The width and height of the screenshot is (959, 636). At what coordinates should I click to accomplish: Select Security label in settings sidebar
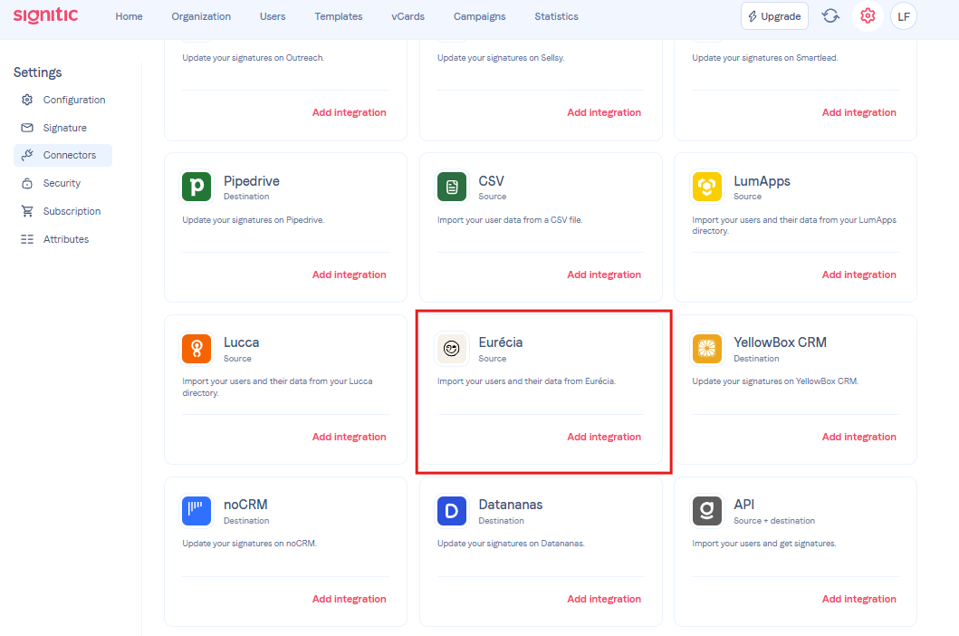(x=62, y=183)
